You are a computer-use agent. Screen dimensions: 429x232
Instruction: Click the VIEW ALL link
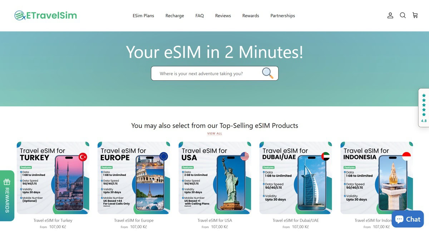pos(214,133)
